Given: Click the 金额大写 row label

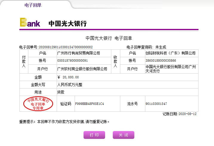Looking at the screenshot, I should [38, 85].
